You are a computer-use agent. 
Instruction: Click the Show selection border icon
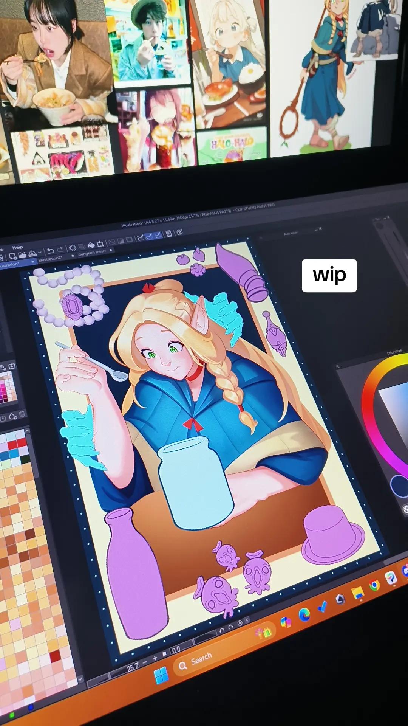tap(129, 239)
